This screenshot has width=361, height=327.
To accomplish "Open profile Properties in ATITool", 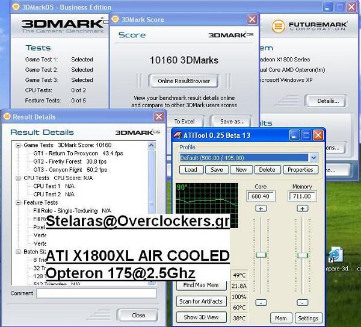I will (x=300, y=170).
